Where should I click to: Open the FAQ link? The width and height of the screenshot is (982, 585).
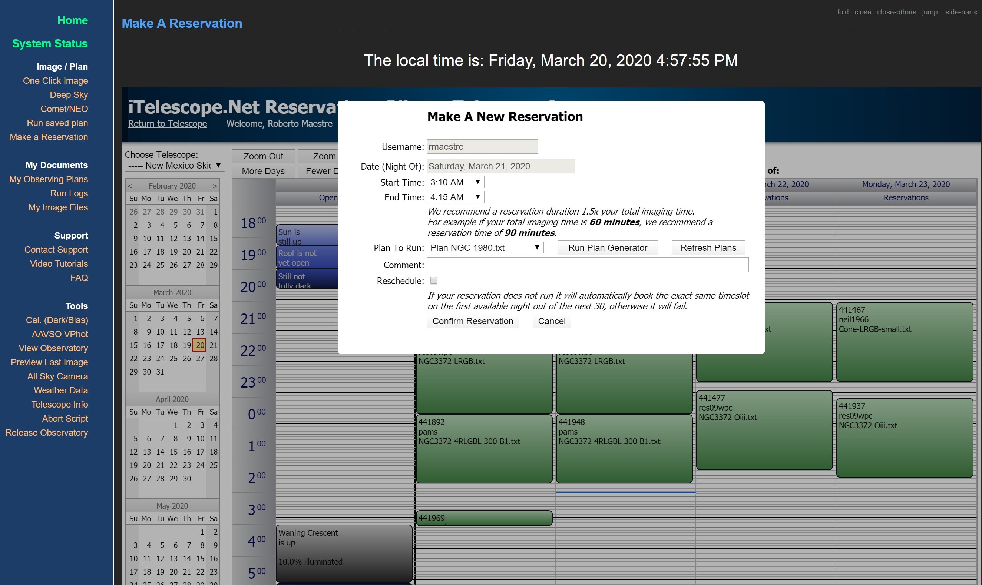(x=79, y=277)
